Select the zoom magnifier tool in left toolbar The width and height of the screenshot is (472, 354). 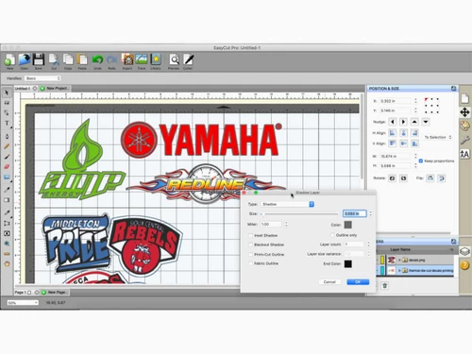pyautogui.click(x=7, y=244)
